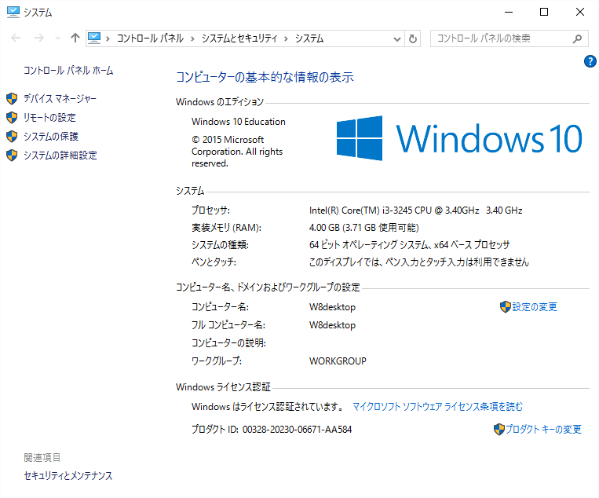Image resolution: width=599 pixels, height=498 pixels.
Task: Go up one level with the Up arrow
Action: pos(75,38)
